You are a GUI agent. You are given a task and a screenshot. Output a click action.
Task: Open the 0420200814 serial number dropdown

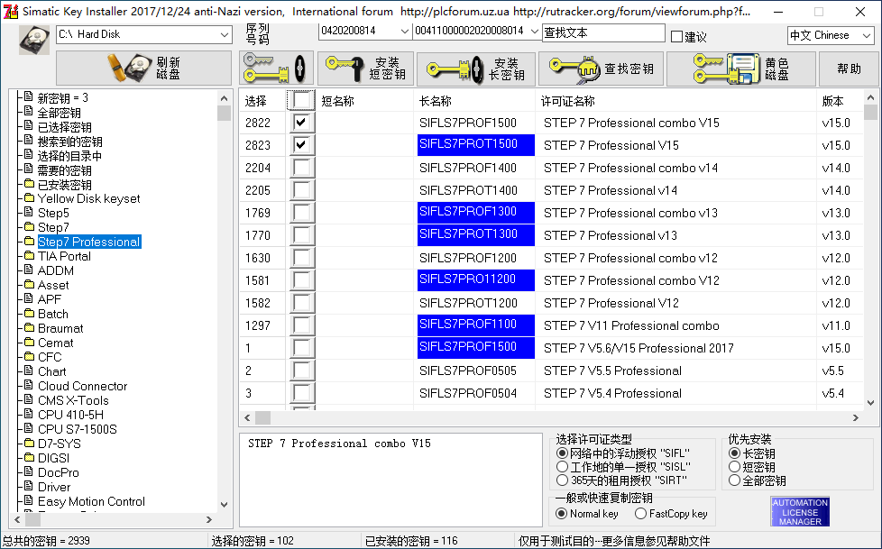point(404,31)
